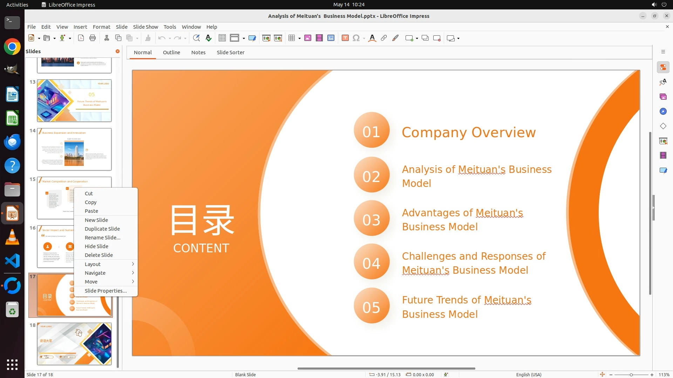673x378 pixels.
Task: Click the zoom slider in status bar
Action: [631, 374]
